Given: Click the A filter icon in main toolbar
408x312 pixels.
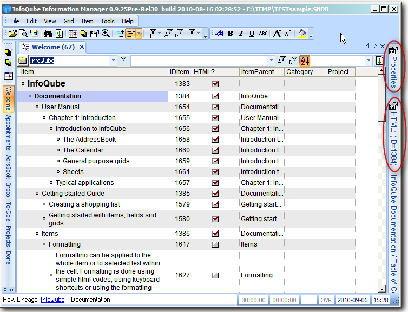Looking at the screenshot, I should click(168, 34).
